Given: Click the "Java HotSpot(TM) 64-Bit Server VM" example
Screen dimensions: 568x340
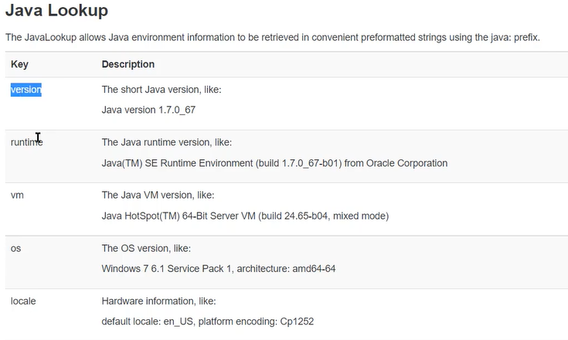Looking at the screenshot, I should pyautogui.click(x=245, y=216).
